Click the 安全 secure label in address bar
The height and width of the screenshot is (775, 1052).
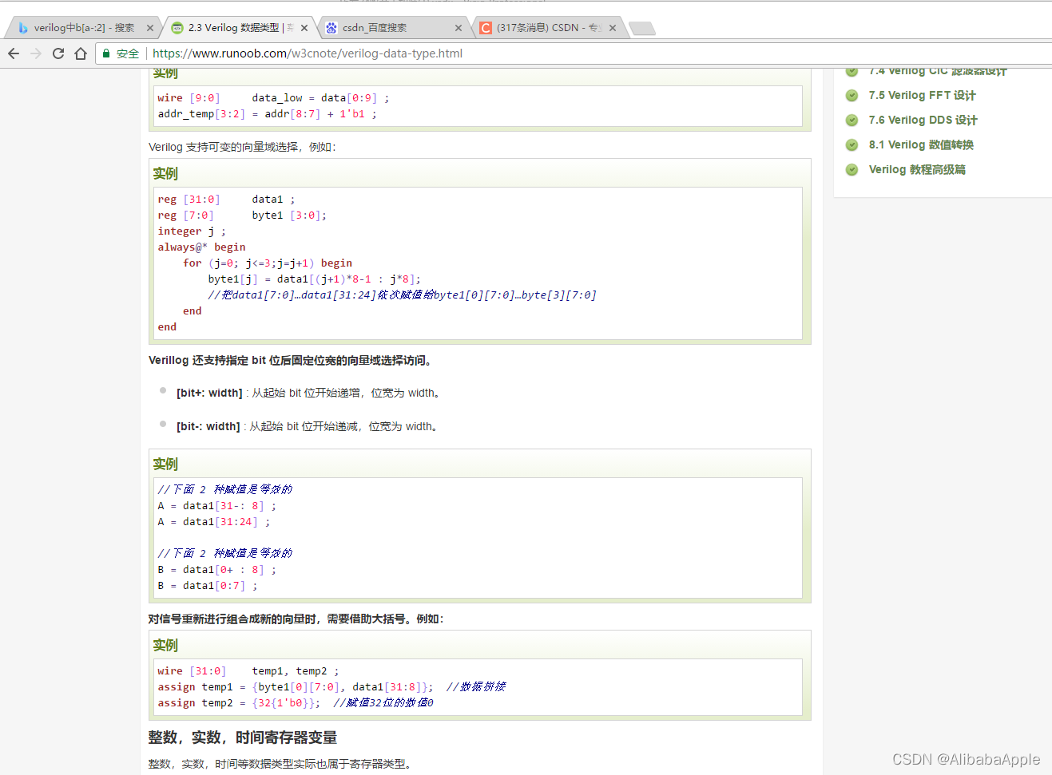coord(128,53)
